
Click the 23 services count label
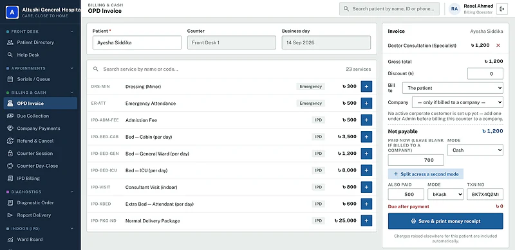point(359,69)
